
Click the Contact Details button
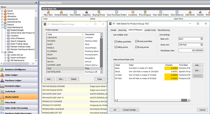(130, 110)
